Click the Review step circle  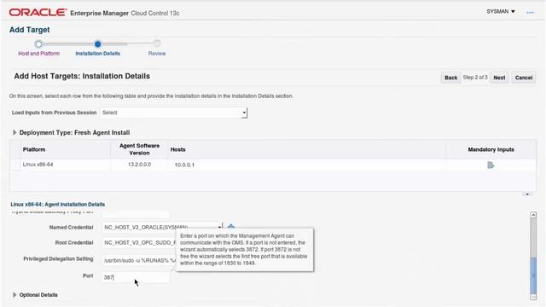[157, 43]
